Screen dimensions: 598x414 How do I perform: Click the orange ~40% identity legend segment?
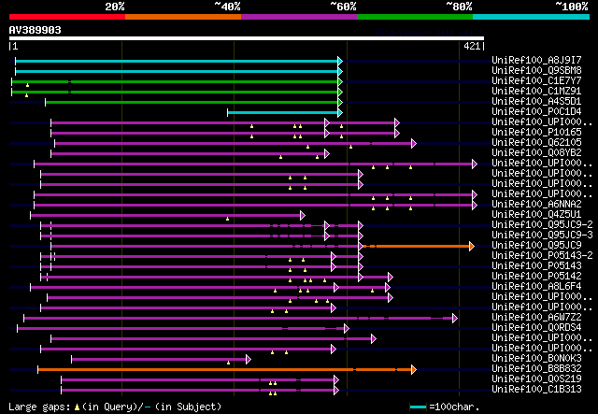183,17
